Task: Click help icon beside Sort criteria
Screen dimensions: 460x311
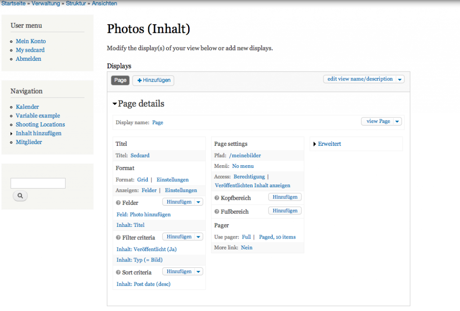Action: pyautogui.click(x=119, y=272)
